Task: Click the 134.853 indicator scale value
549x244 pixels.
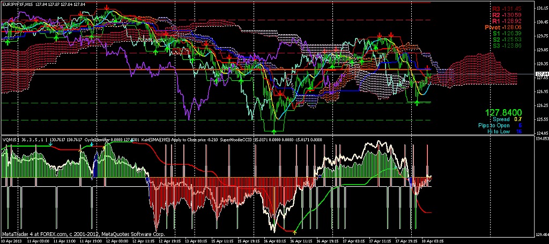Action: 541,139
